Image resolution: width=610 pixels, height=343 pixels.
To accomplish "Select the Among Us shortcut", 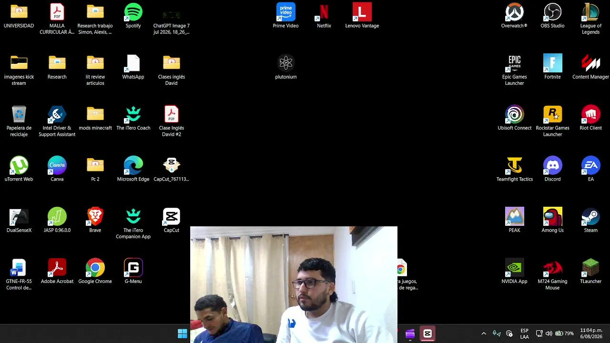I will coord(553,217).
